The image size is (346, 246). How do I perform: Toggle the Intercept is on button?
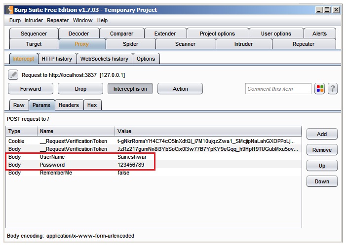(x=130, y=89)
